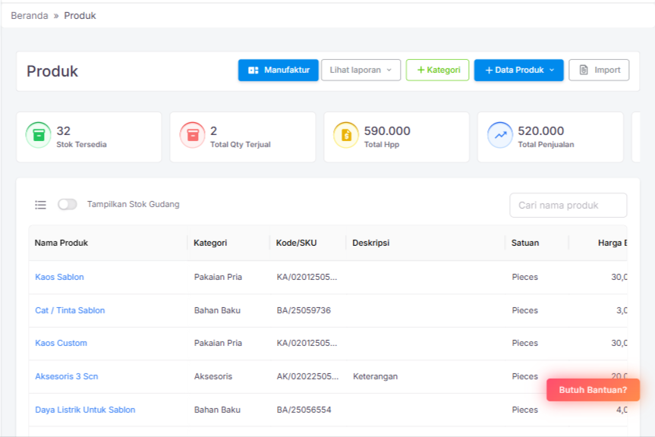Toggle Tampilkan Stok Gudang switch
Image resolution: width=655 pixels, height=437 pixels.
pyautogui.click(x=68, y=204)
